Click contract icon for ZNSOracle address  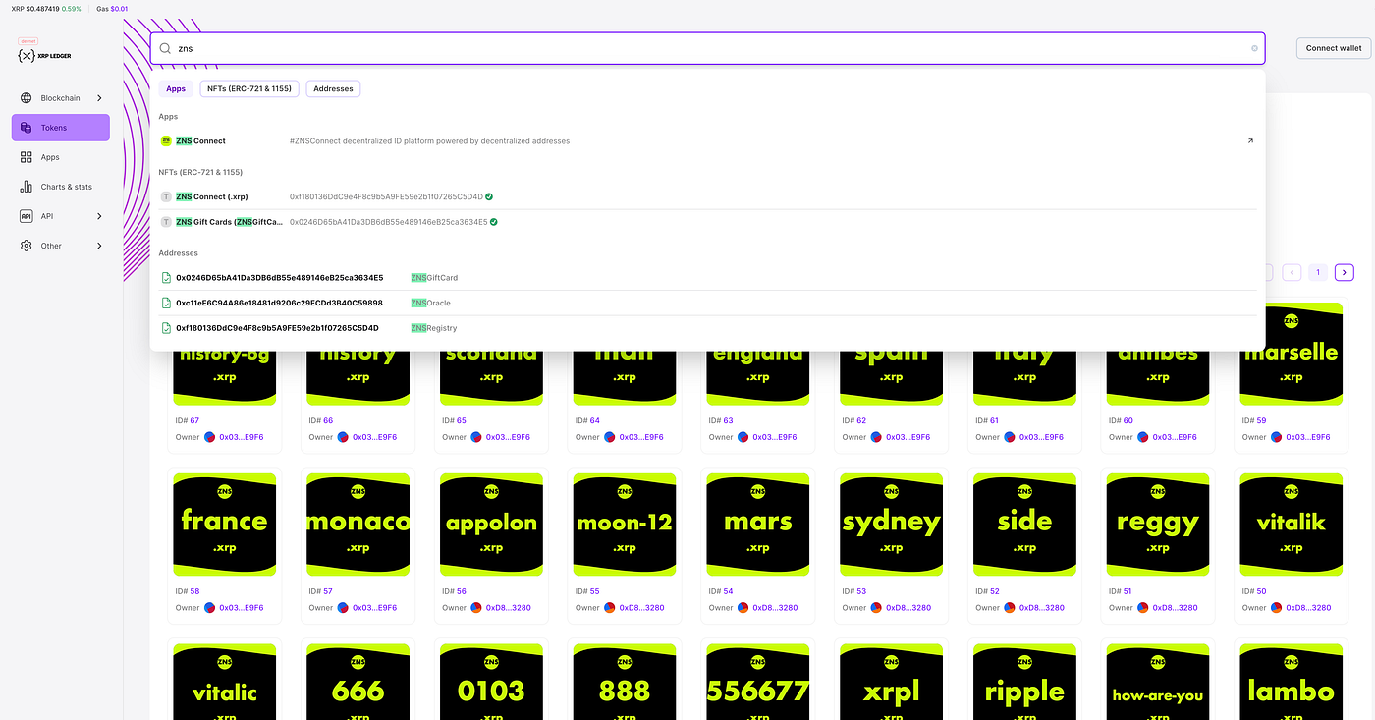(x=166, y=303)
